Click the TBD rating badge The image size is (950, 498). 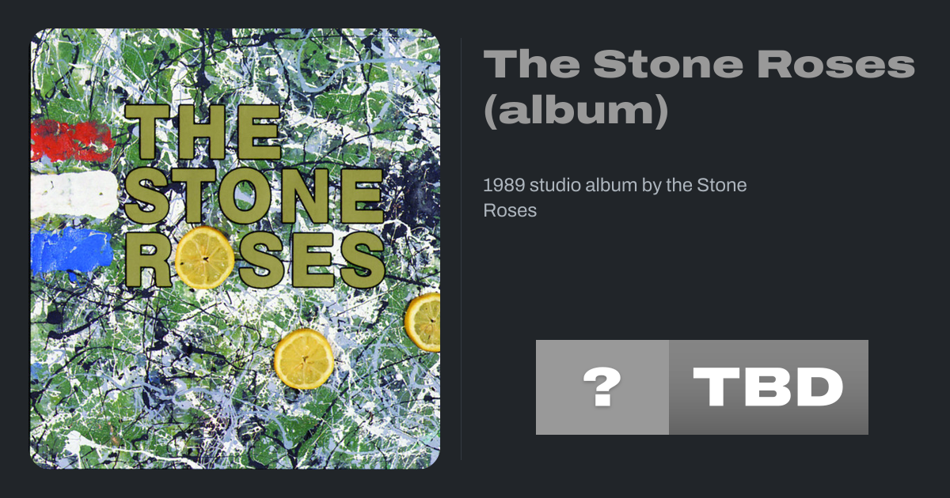pos(768,387)
